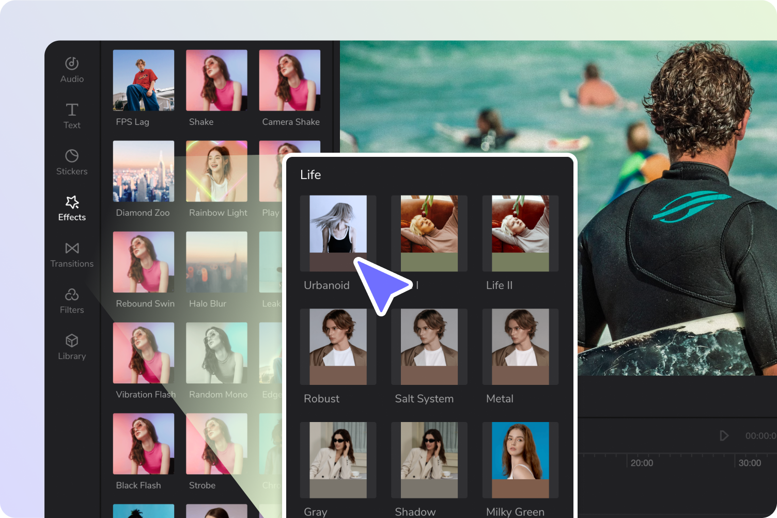777x518 pixels.
Task: Select the Life II filter
Action: pos(520,233)
